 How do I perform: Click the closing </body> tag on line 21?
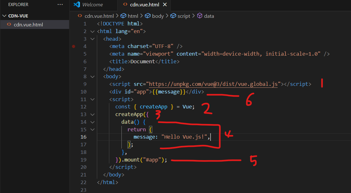coord(114,175)
